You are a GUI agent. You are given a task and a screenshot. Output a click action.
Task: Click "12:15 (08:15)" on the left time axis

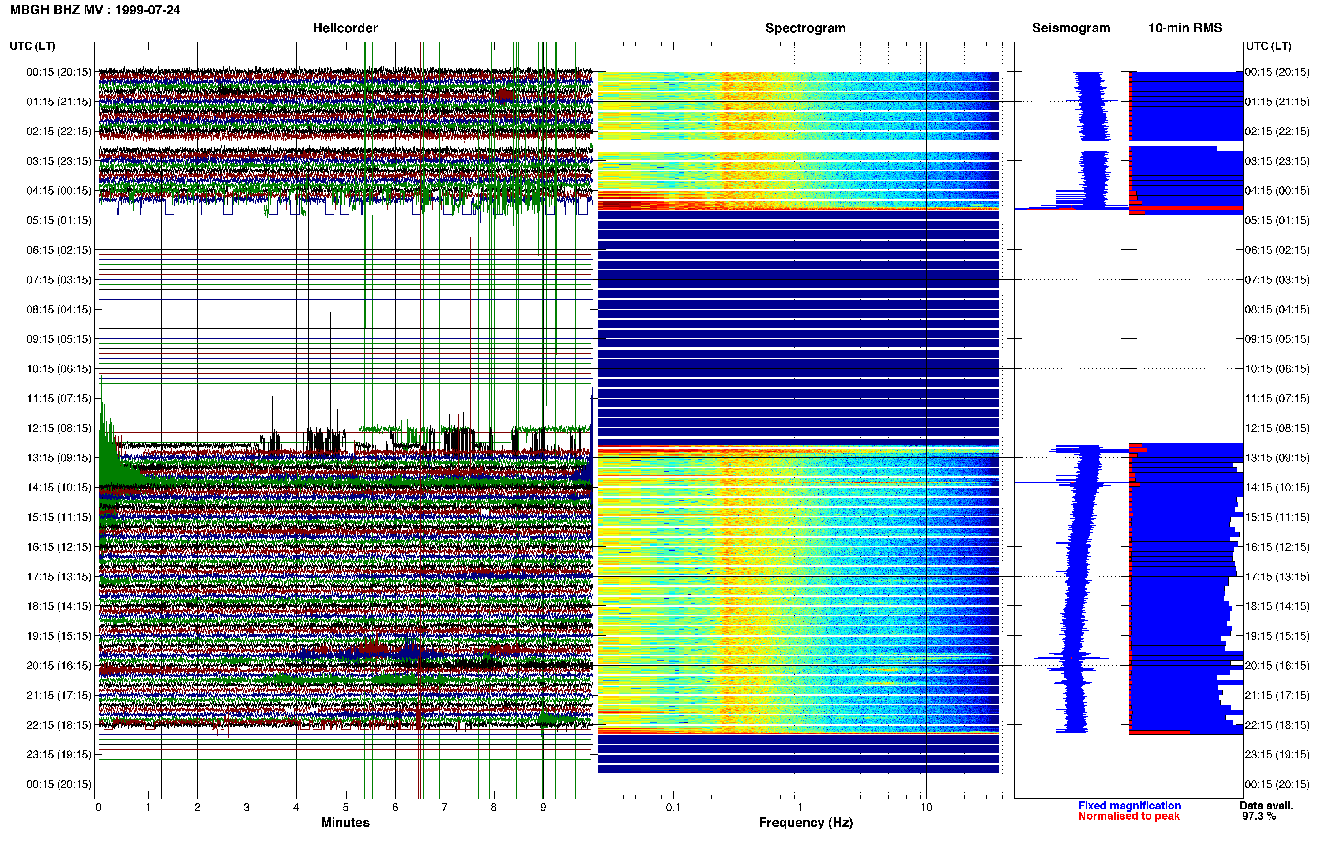tap(59, 428)
